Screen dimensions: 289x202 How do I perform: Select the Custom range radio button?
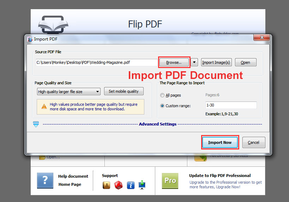coord(162,105)
